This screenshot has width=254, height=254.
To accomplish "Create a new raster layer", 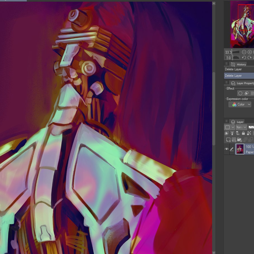I will (x=228, y=139).
